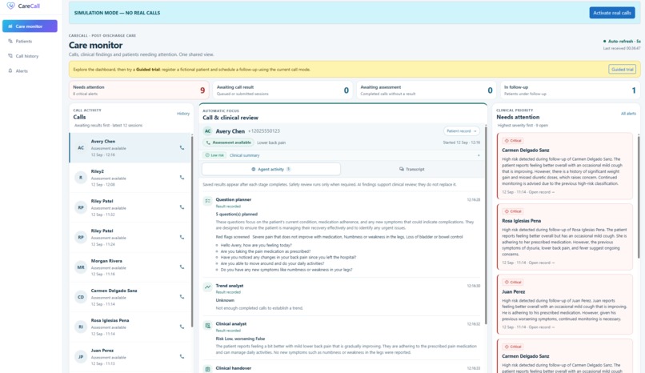
Task: Click the CareCall heart logo
Action: tap(10, 6)
